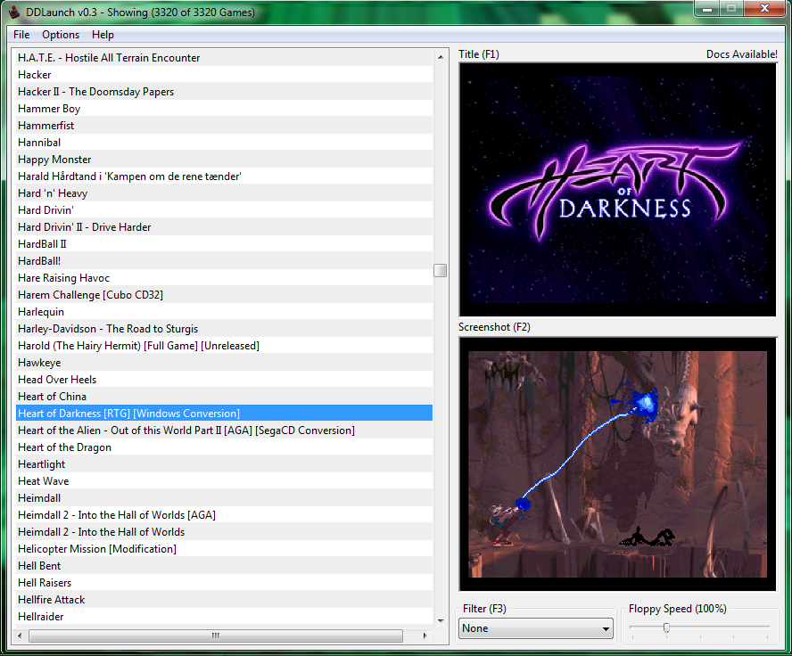Maximize the DDLaunch window
Image resolution: width=792 pixels, height=656 pixels.
pos(730,9)
